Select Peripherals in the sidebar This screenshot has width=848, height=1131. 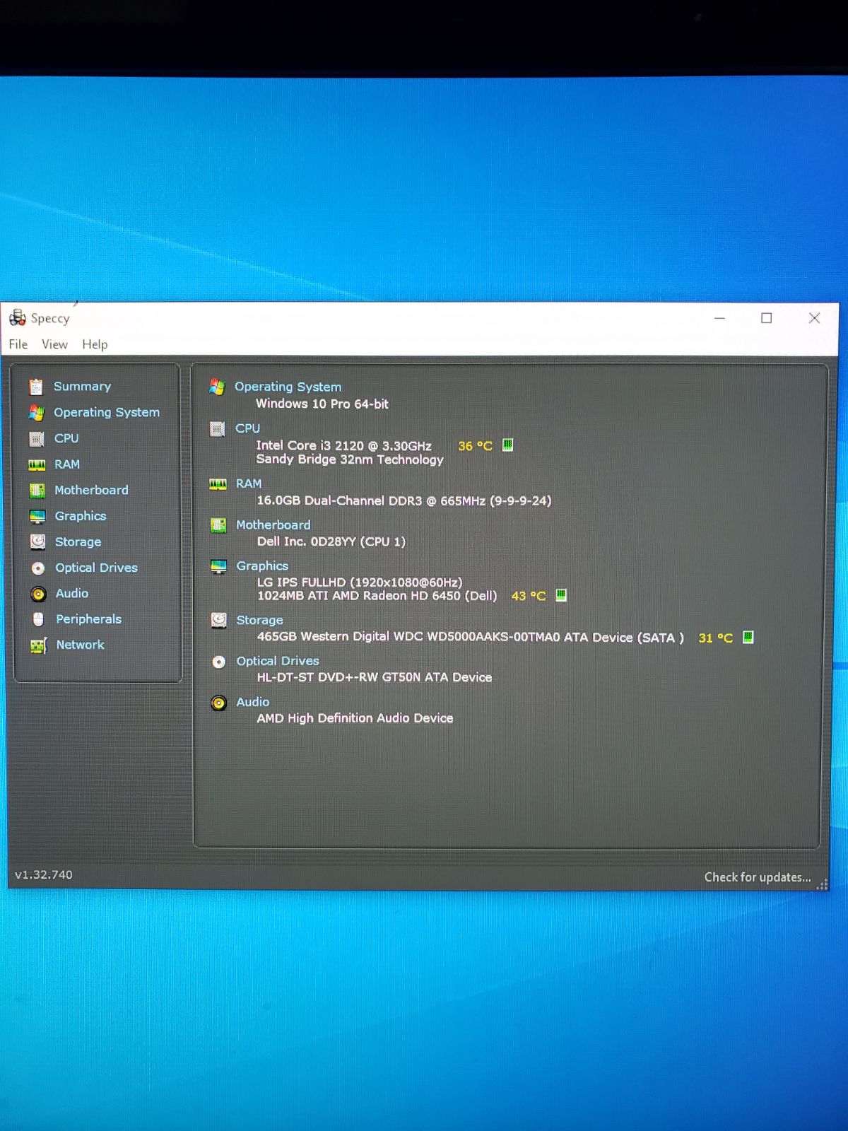click(x=89, y=619)
